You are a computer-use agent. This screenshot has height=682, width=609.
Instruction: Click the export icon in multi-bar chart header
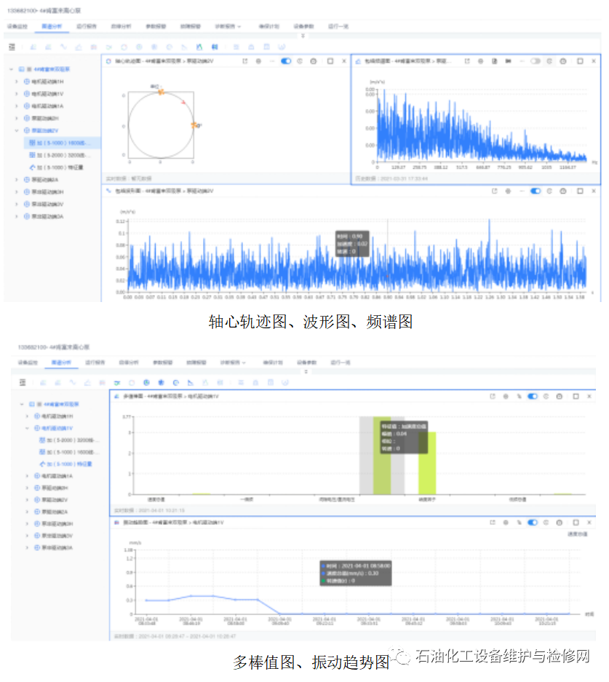(493, 397)
